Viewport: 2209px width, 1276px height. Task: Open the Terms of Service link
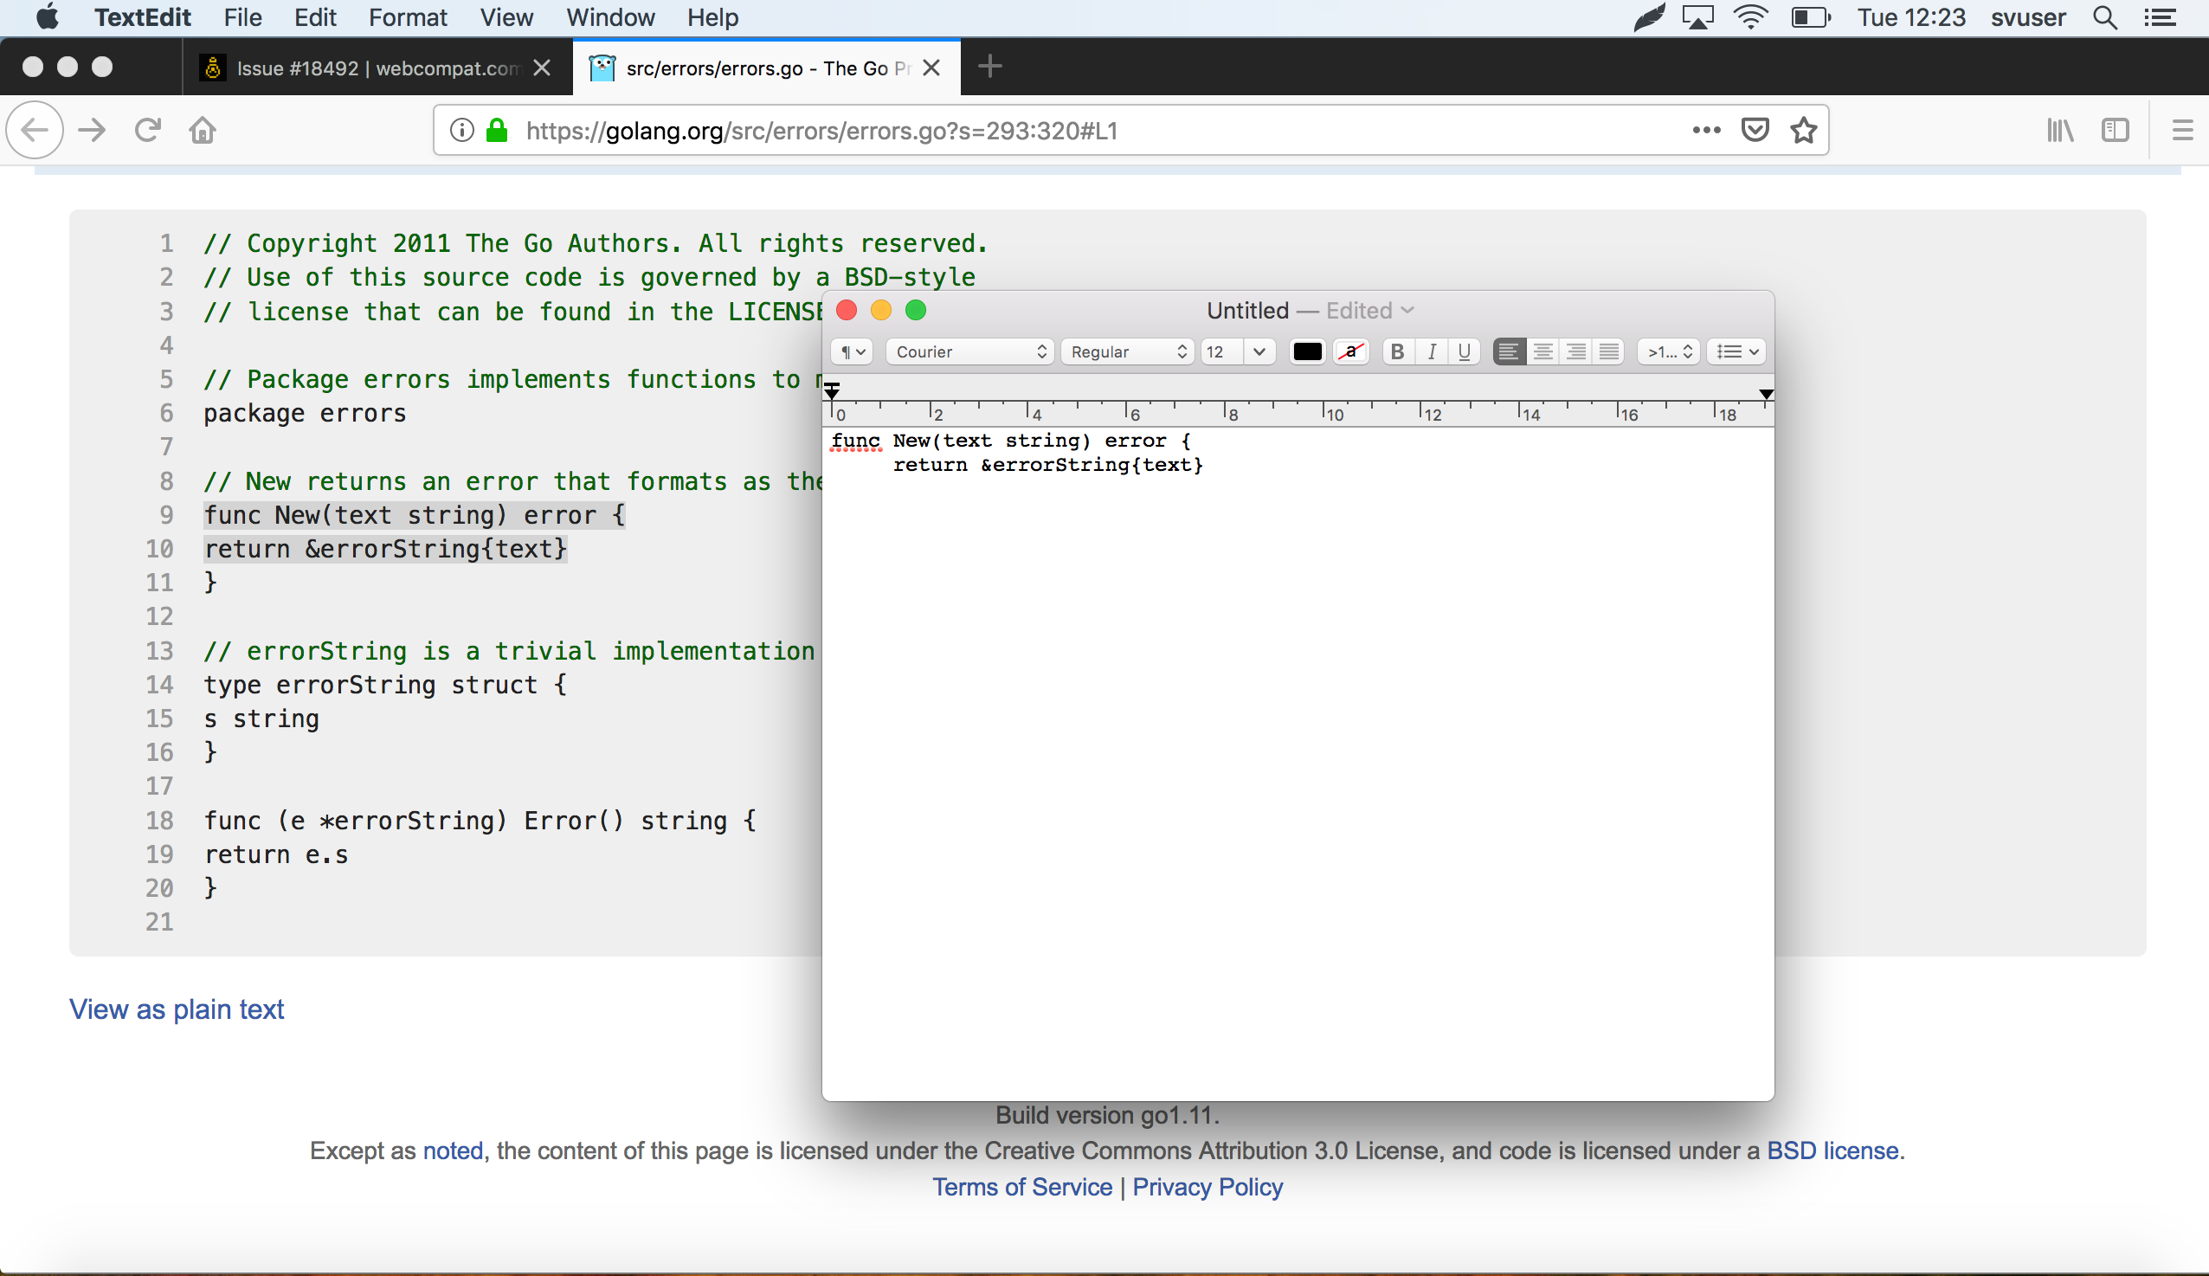pos(1021,1187)
